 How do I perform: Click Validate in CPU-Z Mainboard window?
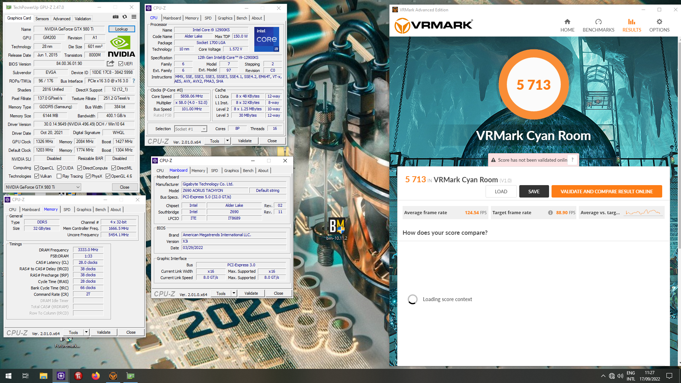tap(251, 293)
